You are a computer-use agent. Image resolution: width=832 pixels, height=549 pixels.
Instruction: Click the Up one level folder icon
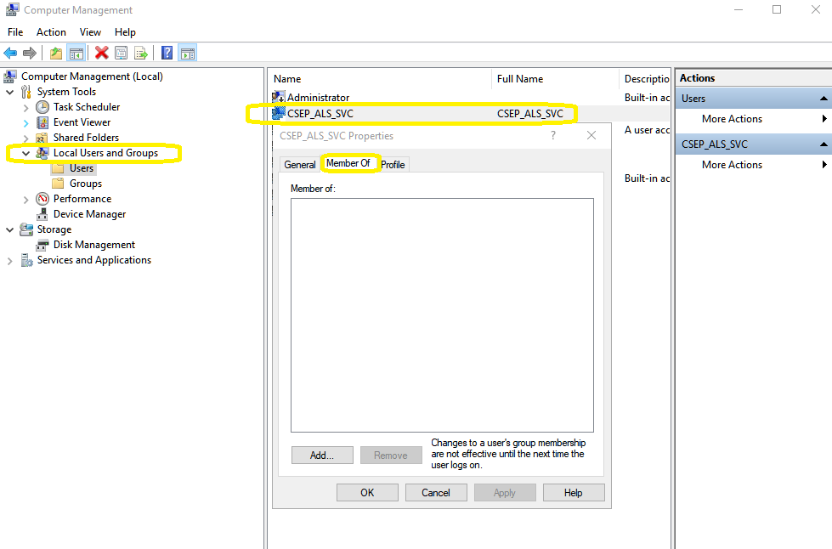(x=55, y=53)
